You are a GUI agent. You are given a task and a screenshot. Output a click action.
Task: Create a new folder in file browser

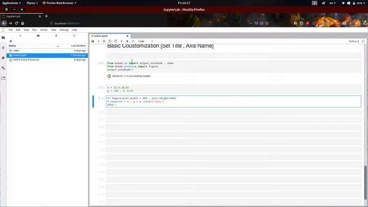tap(39, 36)
